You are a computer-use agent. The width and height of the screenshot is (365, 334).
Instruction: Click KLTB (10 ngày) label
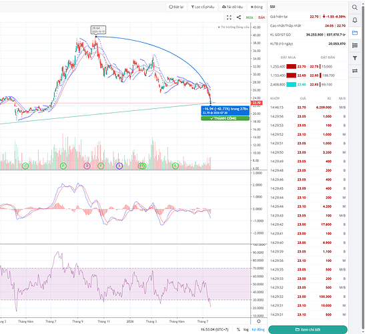point(282,44)
